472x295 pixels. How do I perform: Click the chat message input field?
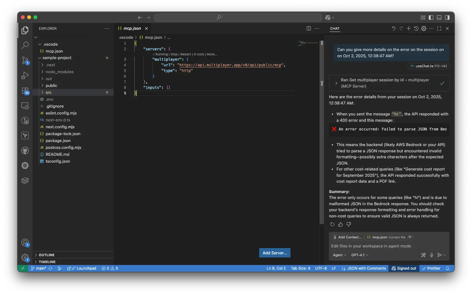pyautogui.click(x=376, y=246)
